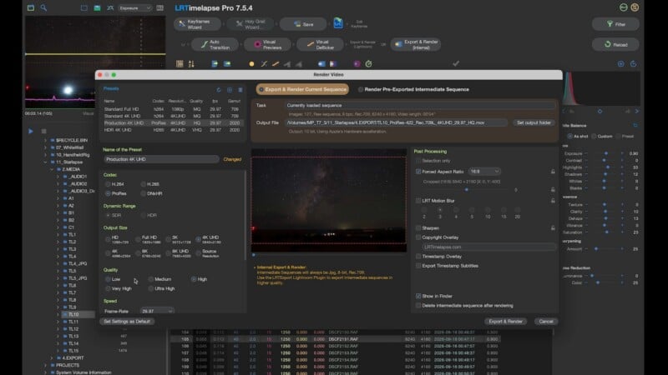
Task: Click Set output folder button
Action: point(534,122)
